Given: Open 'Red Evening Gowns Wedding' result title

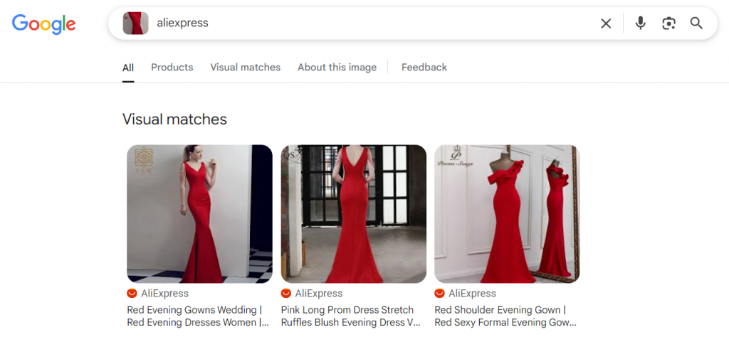Looking at the screenshot, I should click(x=198, y=316).
